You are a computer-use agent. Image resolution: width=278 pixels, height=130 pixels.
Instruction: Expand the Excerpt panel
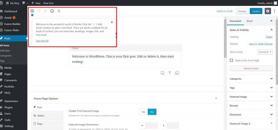[x=271, y=105]
